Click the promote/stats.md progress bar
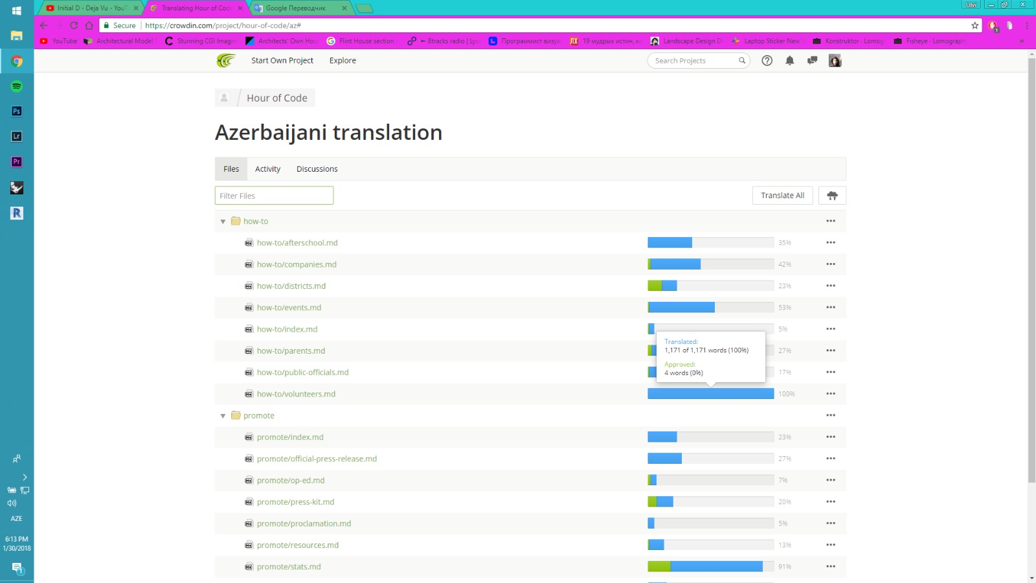The height and width of the screenshot is (583, 1036). tap(711, 566)
